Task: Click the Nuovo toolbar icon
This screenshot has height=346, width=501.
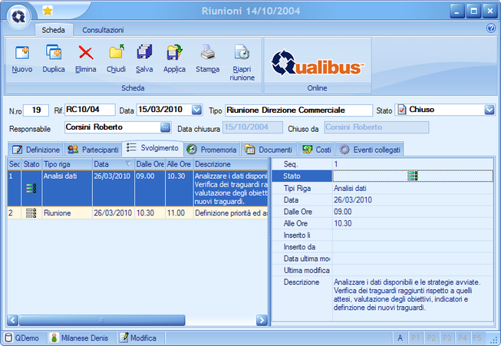Action: [22, 54]
